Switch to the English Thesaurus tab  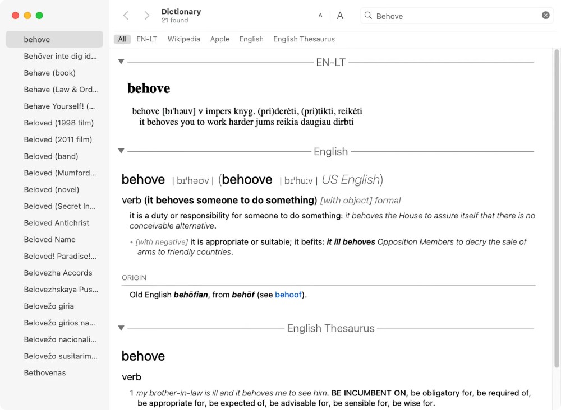pos(304,39)
